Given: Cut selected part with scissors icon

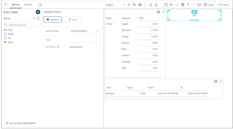Looking at the screenshot, I should [172, 5].
